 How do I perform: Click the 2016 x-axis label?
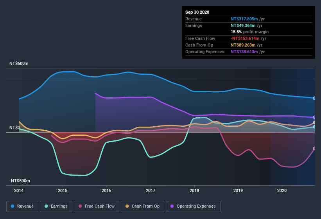tap(106, 190)
